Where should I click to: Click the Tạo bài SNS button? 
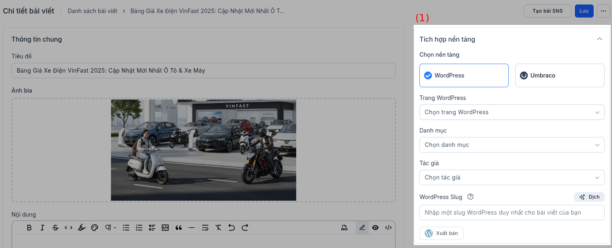547,11
